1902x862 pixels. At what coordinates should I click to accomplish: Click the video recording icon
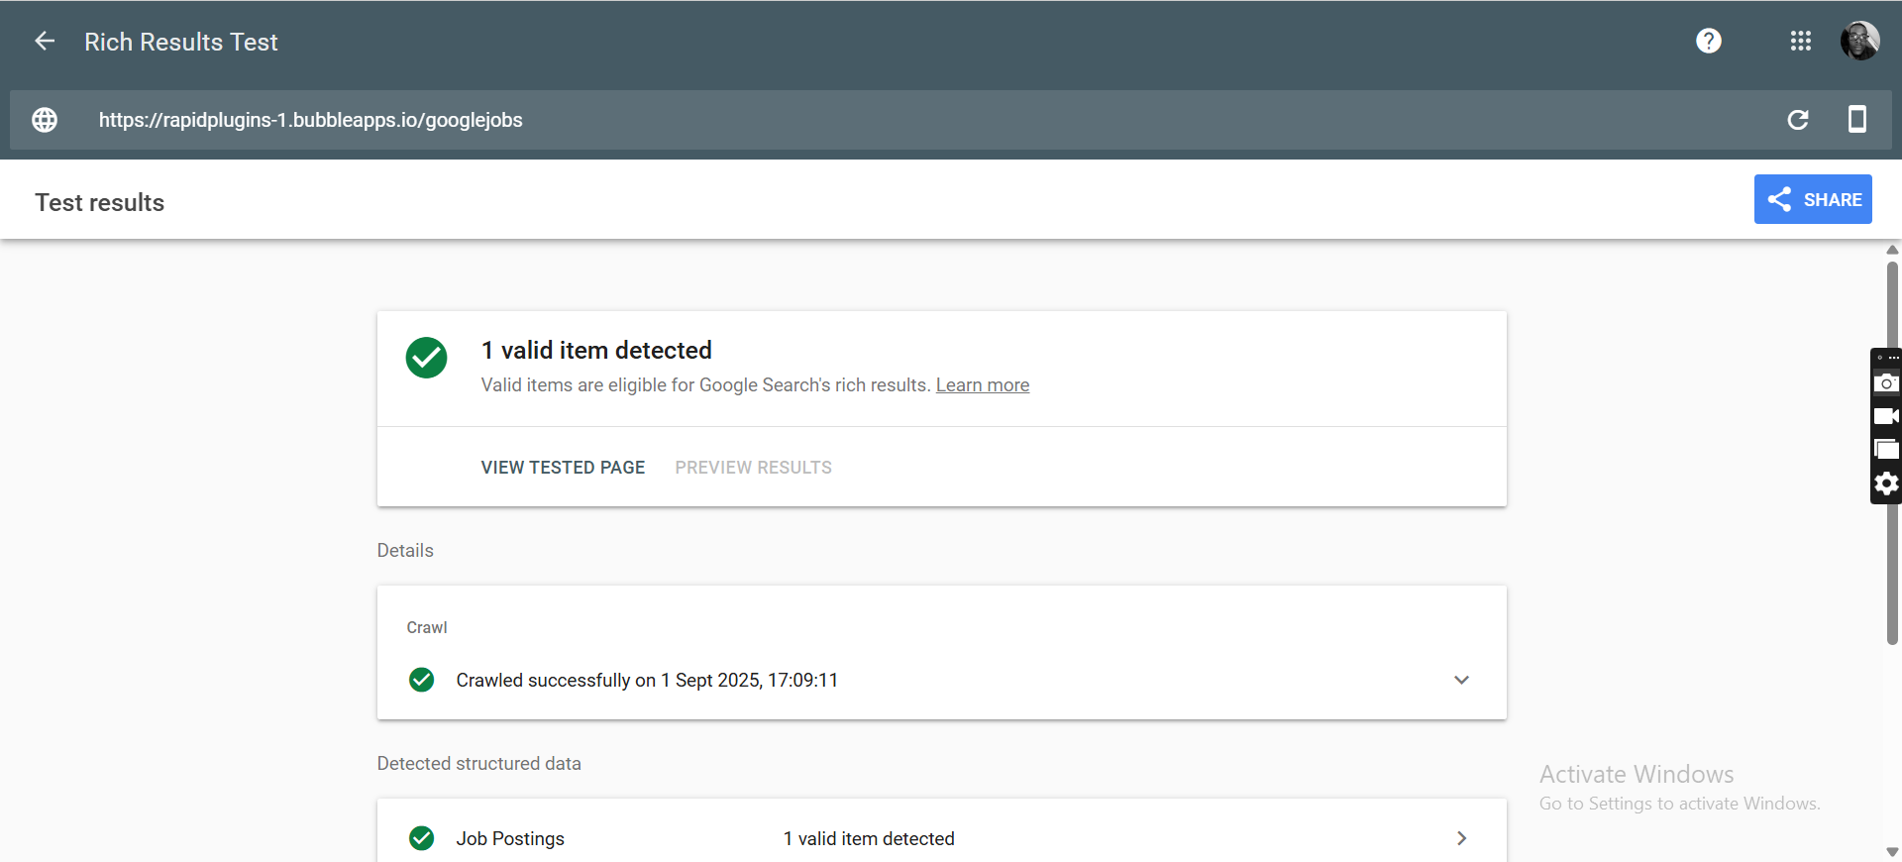tap(1886, 416)
